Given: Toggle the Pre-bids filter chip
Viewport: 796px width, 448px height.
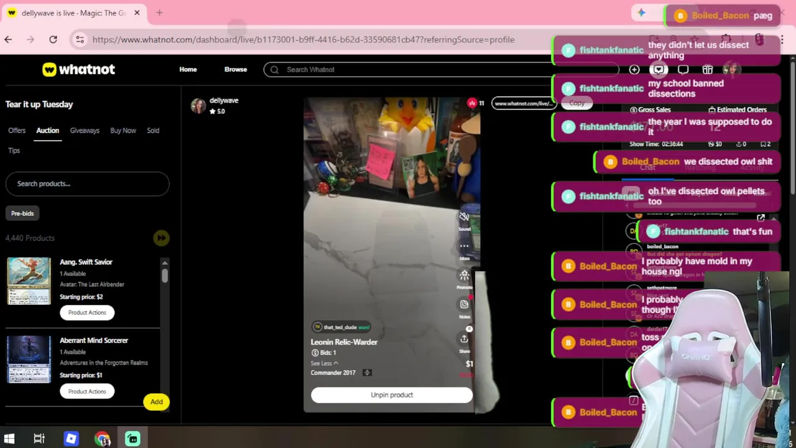Looking at the screenshot, I should coord(22,213).
